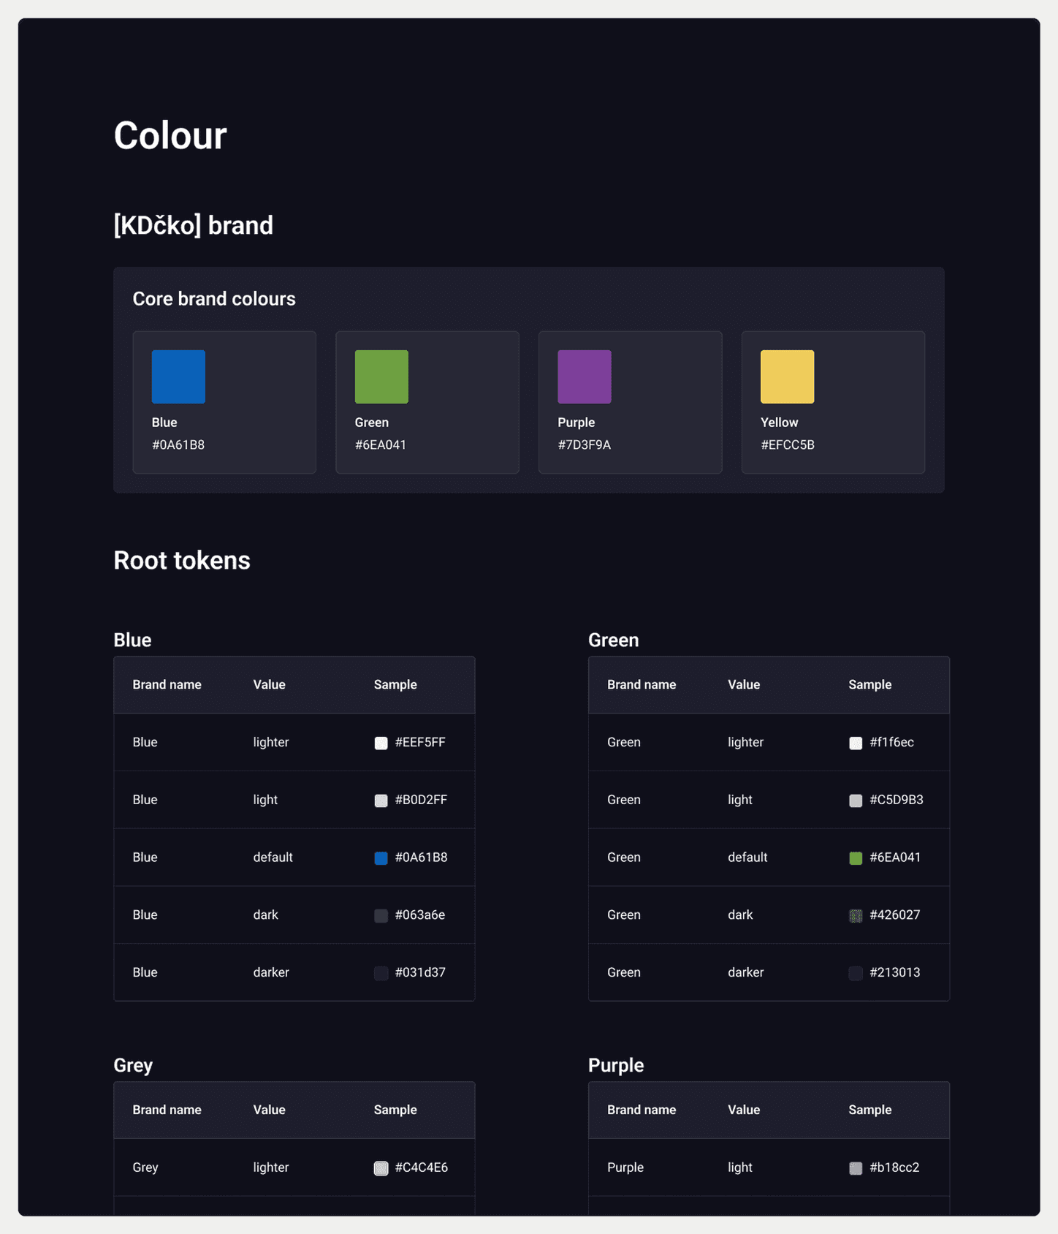The width and height of the screenshot is (1058, 1234).
Task: Click the small swatch beside #EEF5FF
Action: tap(381, 743)
